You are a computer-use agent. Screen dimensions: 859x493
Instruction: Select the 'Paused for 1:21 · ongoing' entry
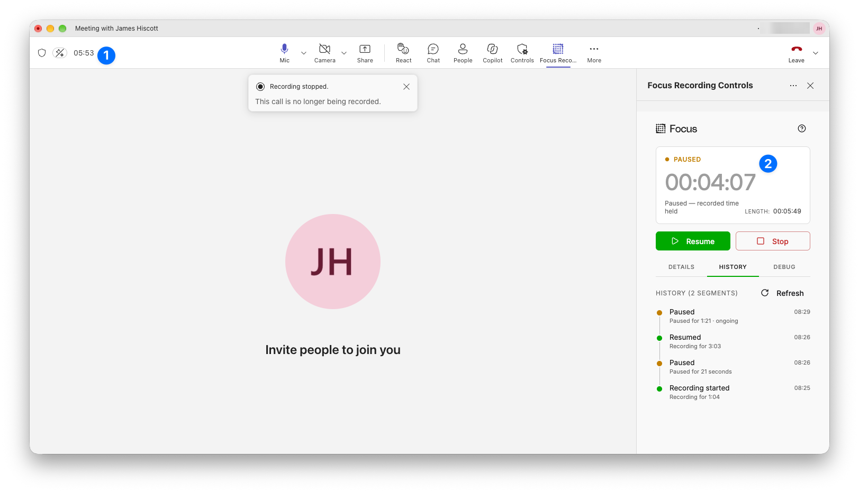[733, 316]
